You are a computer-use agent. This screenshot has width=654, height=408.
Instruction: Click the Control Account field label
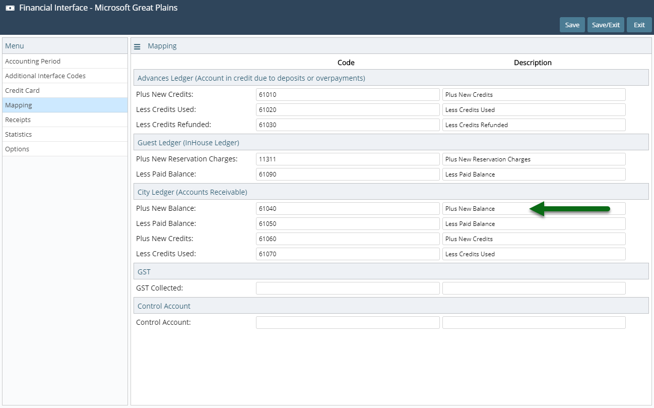(x=164, y=322)
